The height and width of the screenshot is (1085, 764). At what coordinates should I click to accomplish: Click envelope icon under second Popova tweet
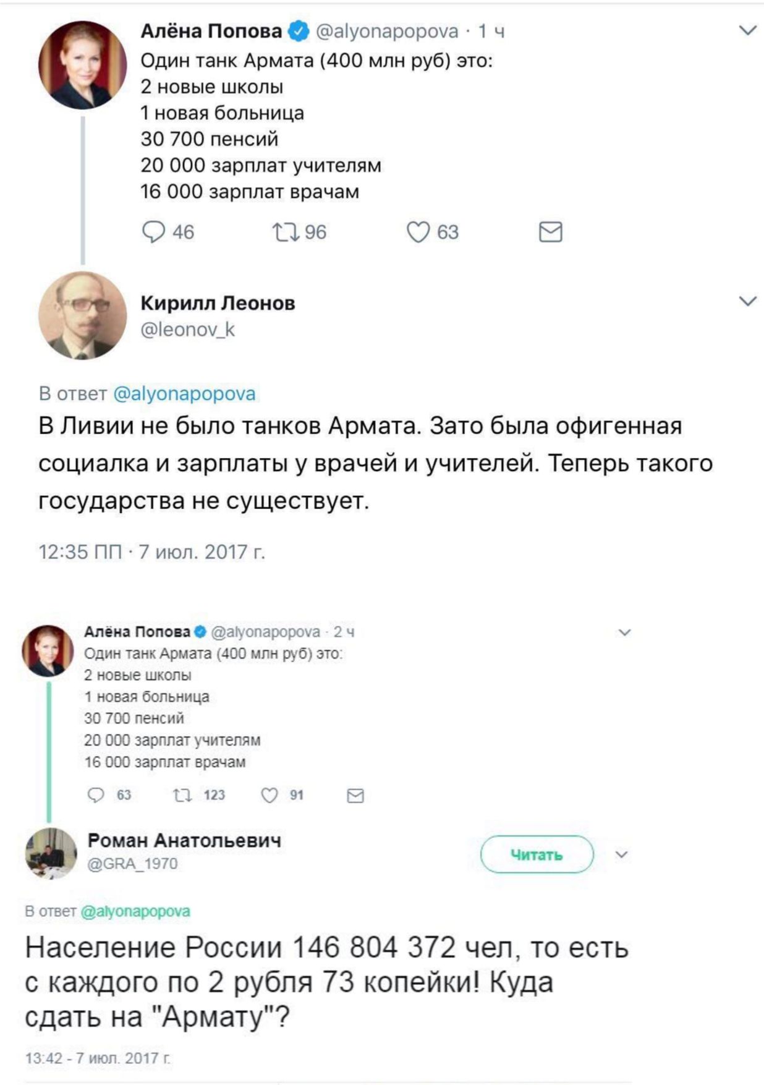point(355,796)
